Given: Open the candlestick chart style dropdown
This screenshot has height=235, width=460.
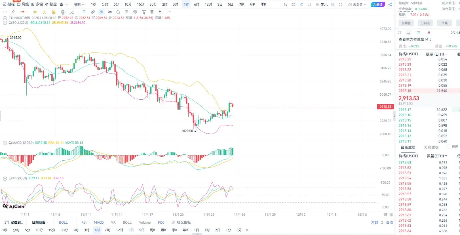Looking at the screenshot, I should click(x=64, y=4).
